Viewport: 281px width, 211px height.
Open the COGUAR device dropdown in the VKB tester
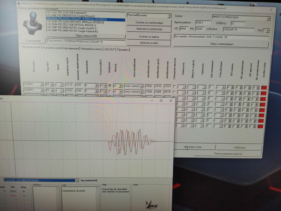[77, 180]
